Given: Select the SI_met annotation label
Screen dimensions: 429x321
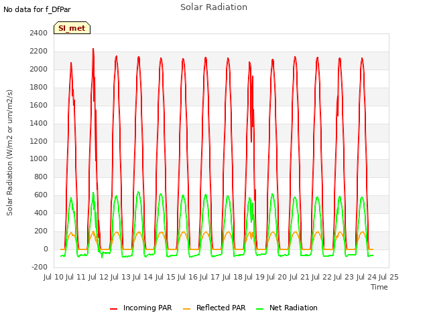Looking at the screenshot, I should pyautogui.click(x=72, y=28).
